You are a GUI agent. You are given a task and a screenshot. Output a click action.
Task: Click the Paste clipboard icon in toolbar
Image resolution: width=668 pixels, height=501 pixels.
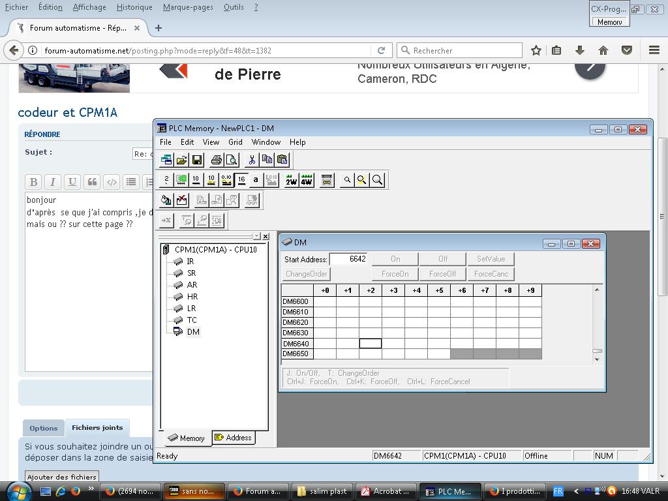point(282,160)
